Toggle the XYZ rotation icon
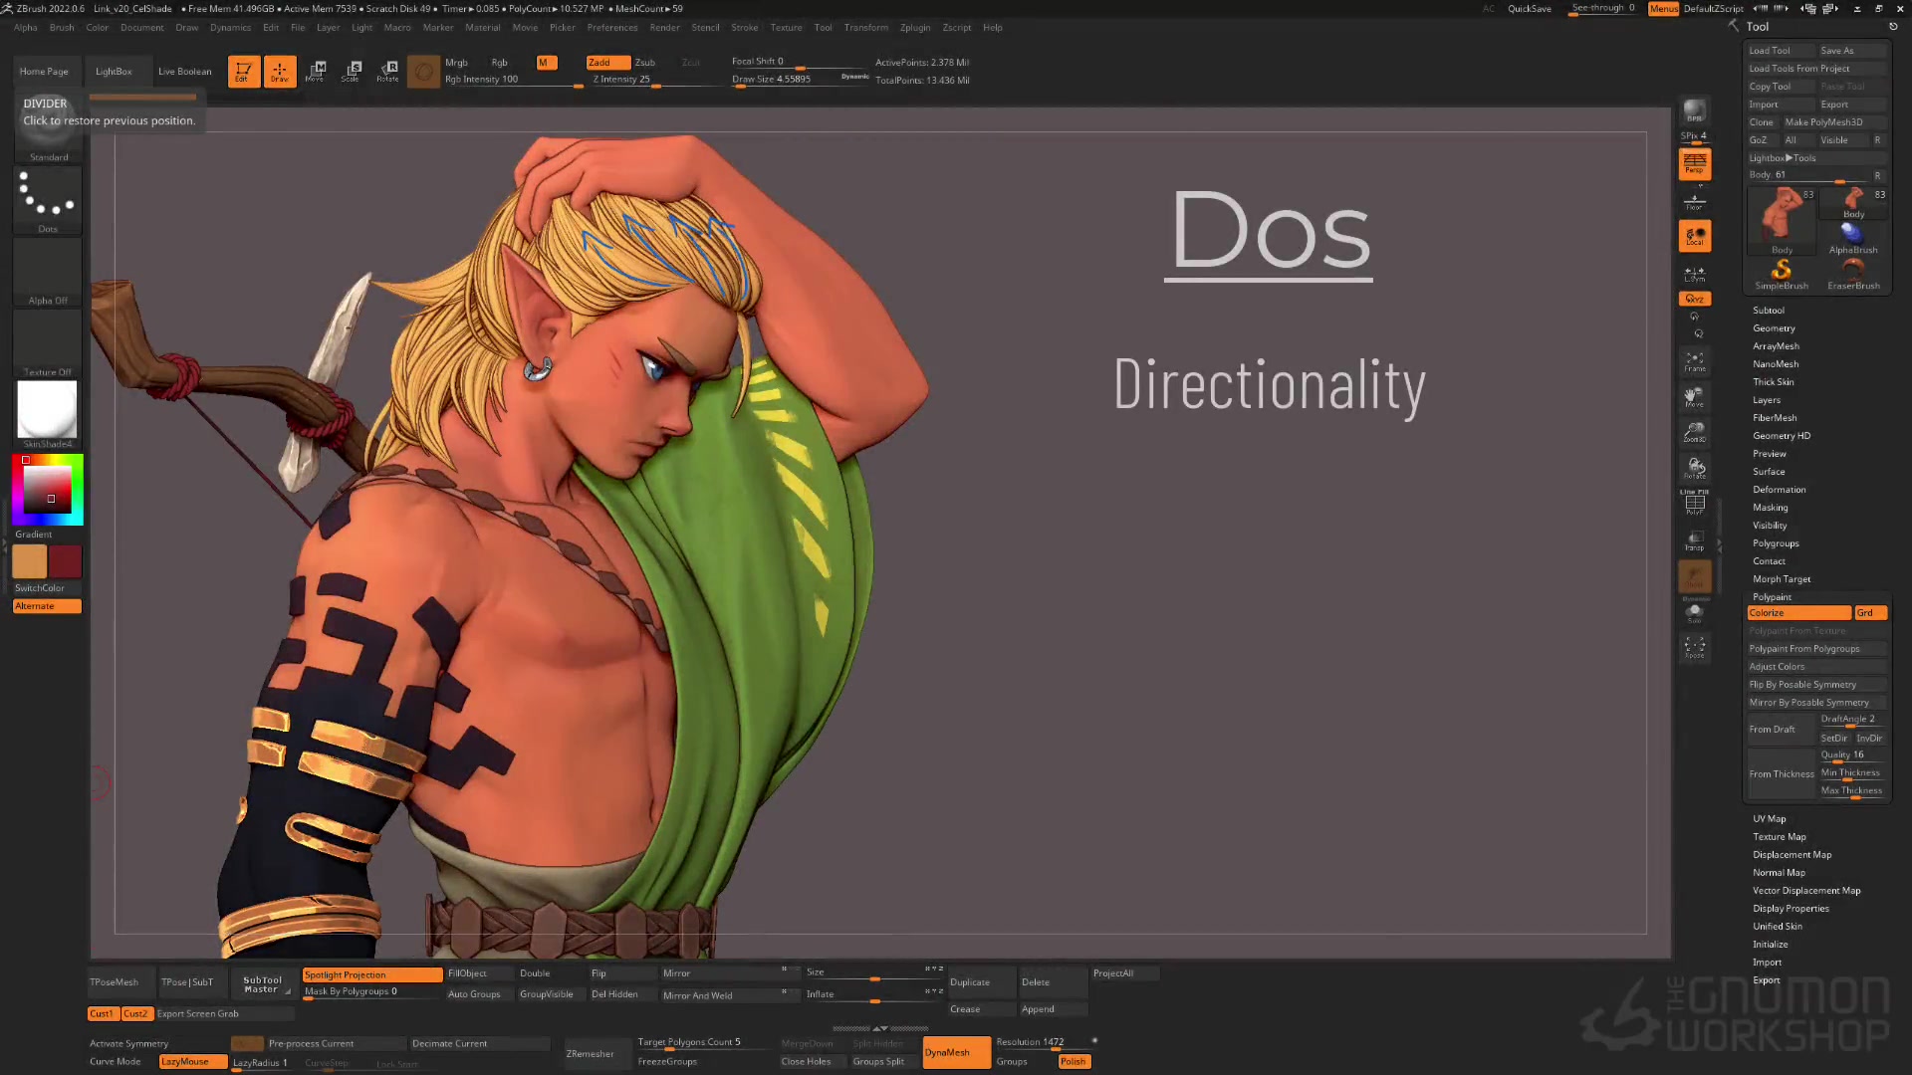 pos(1694,299)
